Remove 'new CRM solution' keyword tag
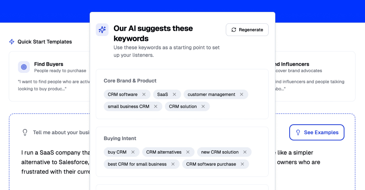Image resolution: width=365 pixels, height=190 pixels. (245, 152)
